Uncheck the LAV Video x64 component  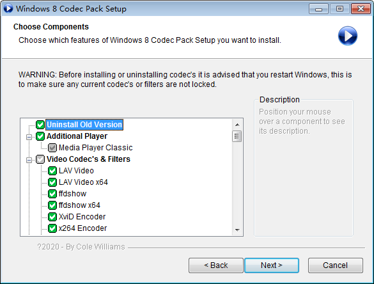pos(52,182)
